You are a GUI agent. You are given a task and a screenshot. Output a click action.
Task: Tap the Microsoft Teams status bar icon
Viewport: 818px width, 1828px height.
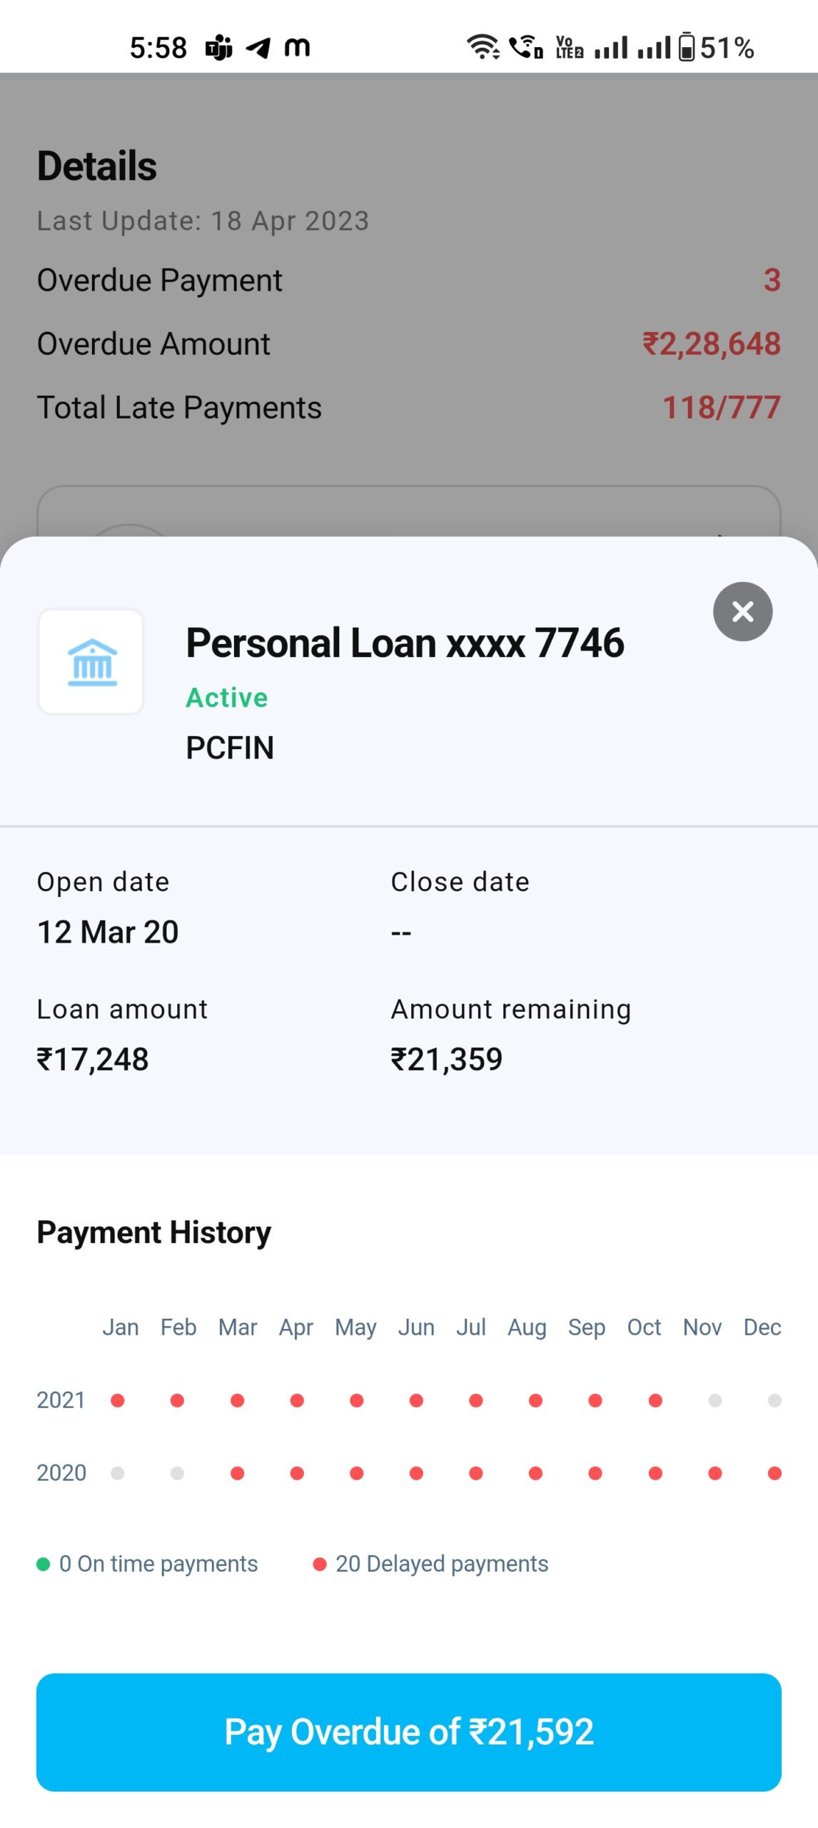coord(218,48)
